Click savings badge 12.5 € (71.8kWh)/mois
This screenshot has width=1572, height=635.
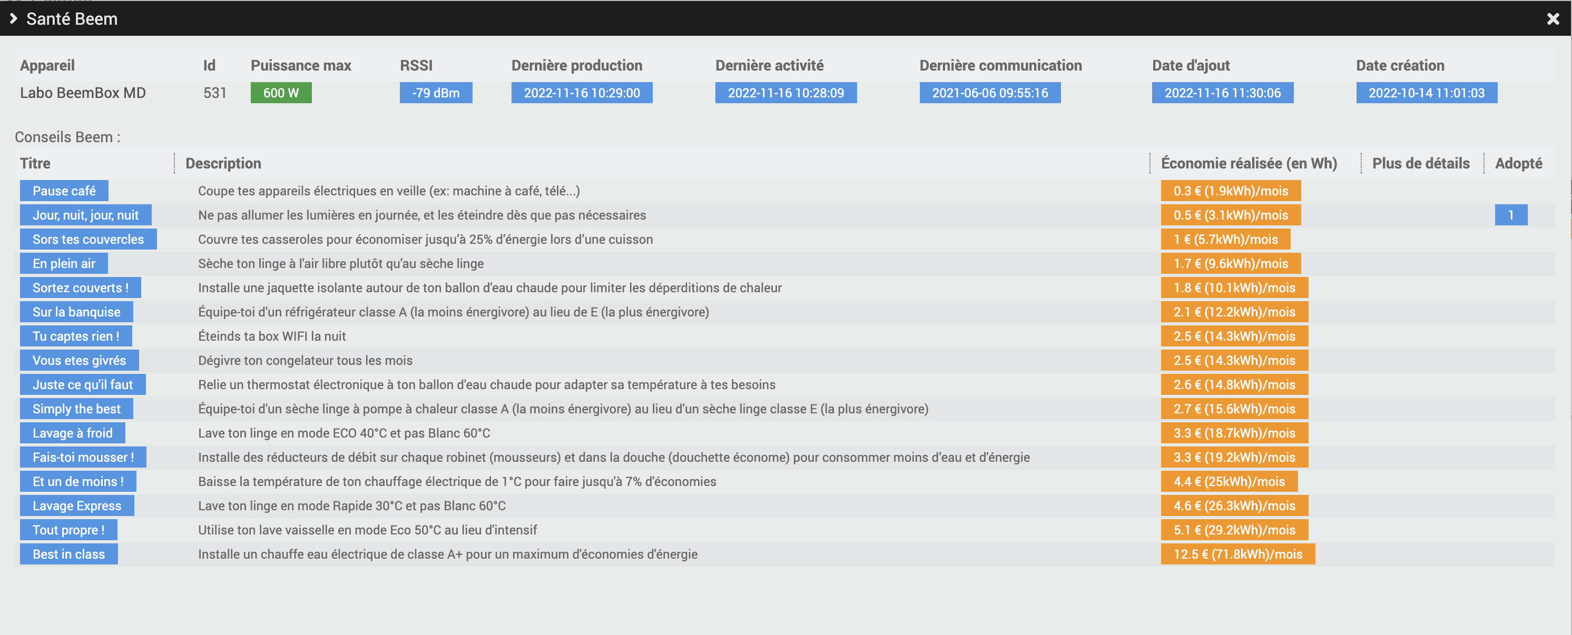point(1237,554)
